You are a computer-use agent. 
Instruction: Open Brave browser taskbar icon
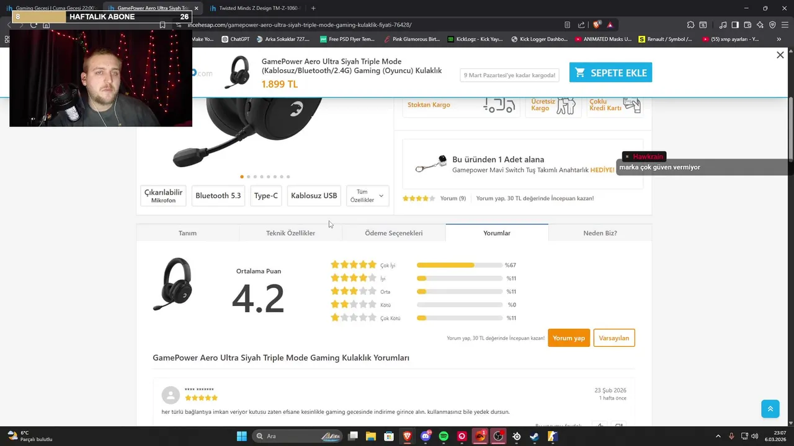point(407,436)
